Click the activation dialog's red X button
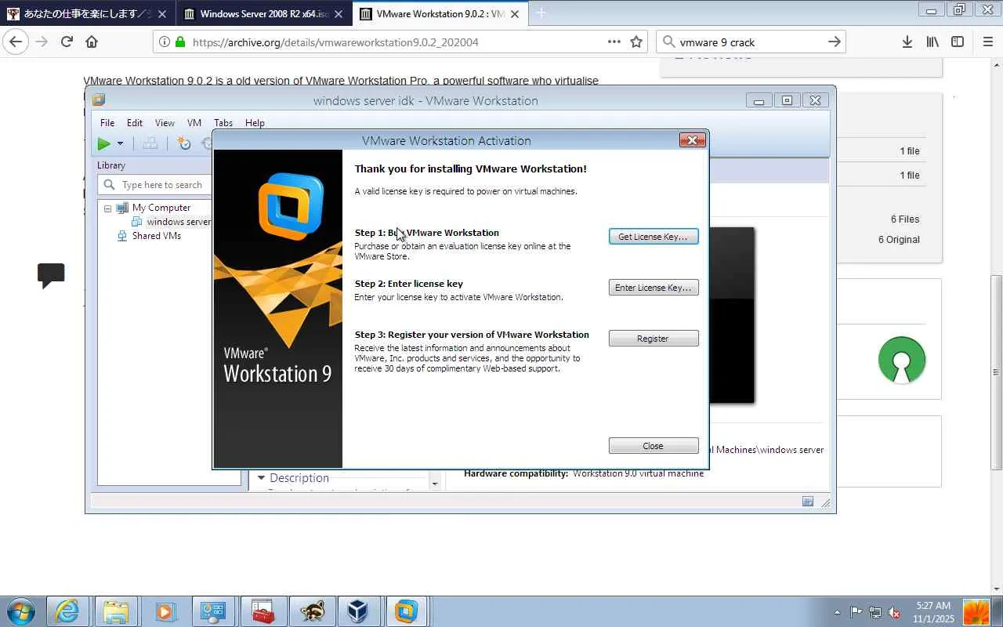The height and width of the screenshot is (627, 1003). [x=692, y=140]
